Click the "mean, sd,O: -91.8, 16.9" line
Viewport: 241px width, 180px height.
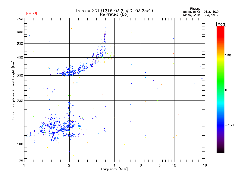201,12
